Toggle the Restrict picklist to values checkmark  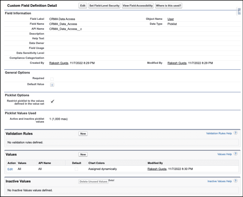click(x=52, y=101)
